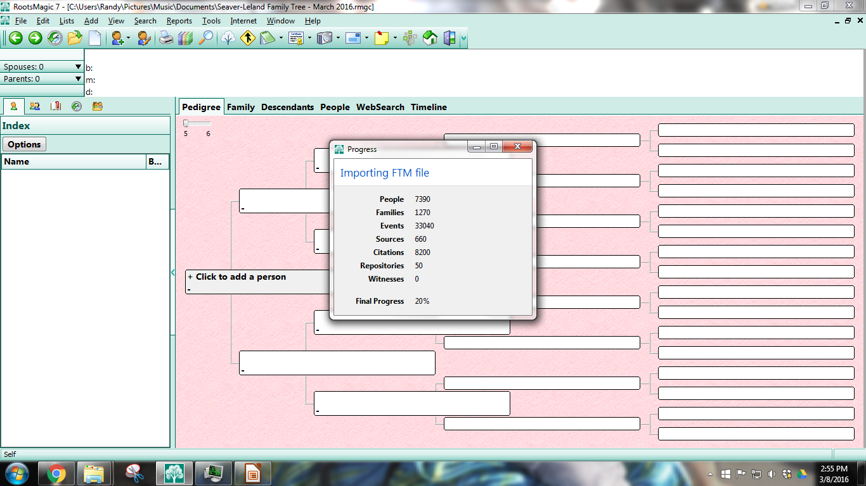The image size is (866, 486).
Task: Click the B... column header
Action: [x=157, y=161]
